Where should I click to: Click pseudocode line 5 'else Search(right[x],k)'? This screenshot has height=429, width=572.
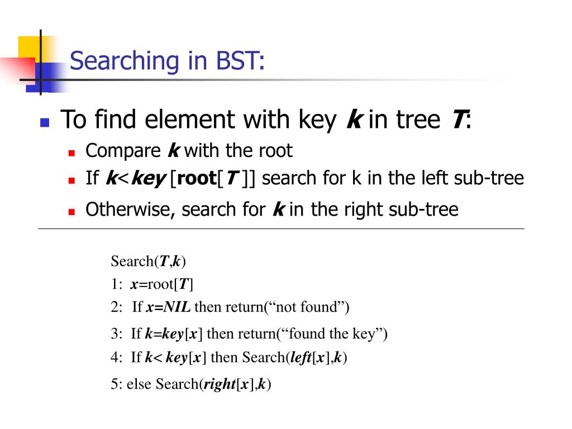click(191, 384)
